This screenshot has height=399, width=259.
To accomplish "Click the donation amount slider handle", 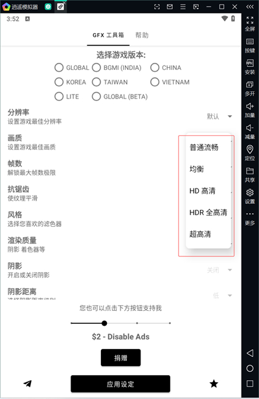I will coord(104,323).
